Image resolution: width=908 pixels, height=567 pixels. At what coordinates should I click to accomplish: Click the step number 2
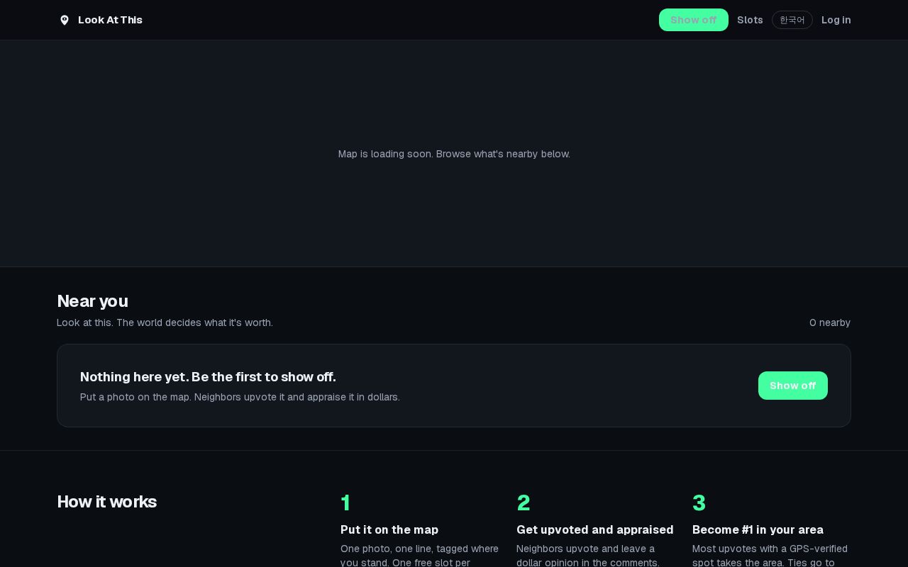tap(524, 503)
